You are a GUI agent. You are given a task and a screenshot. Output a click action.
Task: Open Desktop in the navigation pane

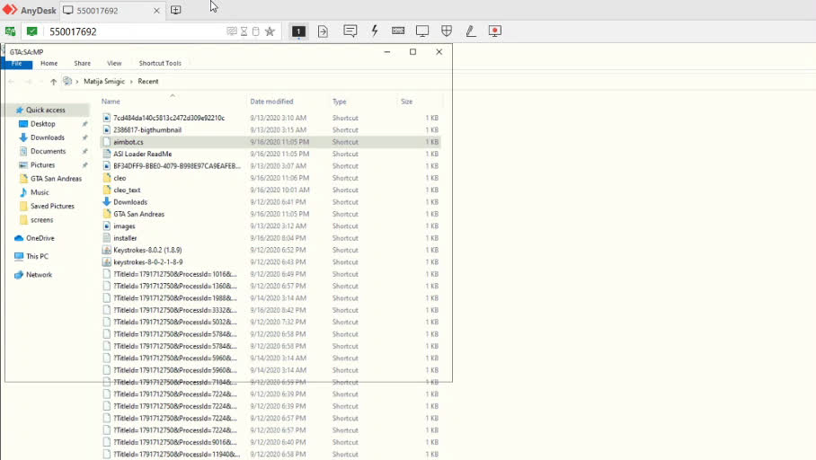(42, 124)
